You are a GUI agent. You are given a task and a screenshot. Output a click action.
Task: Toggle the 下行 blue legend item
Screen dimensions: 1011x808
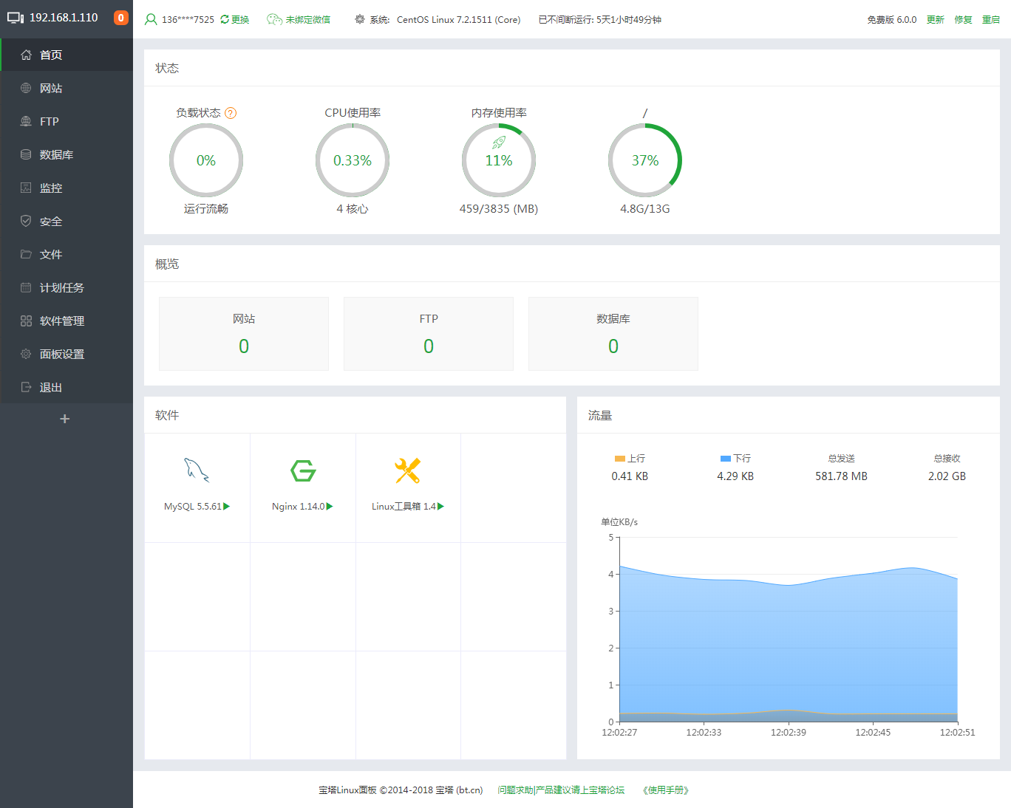[735, 459]
